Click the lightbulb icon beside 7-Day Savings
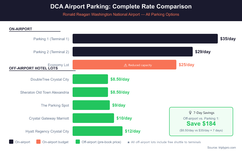 [x=190, y=112]
